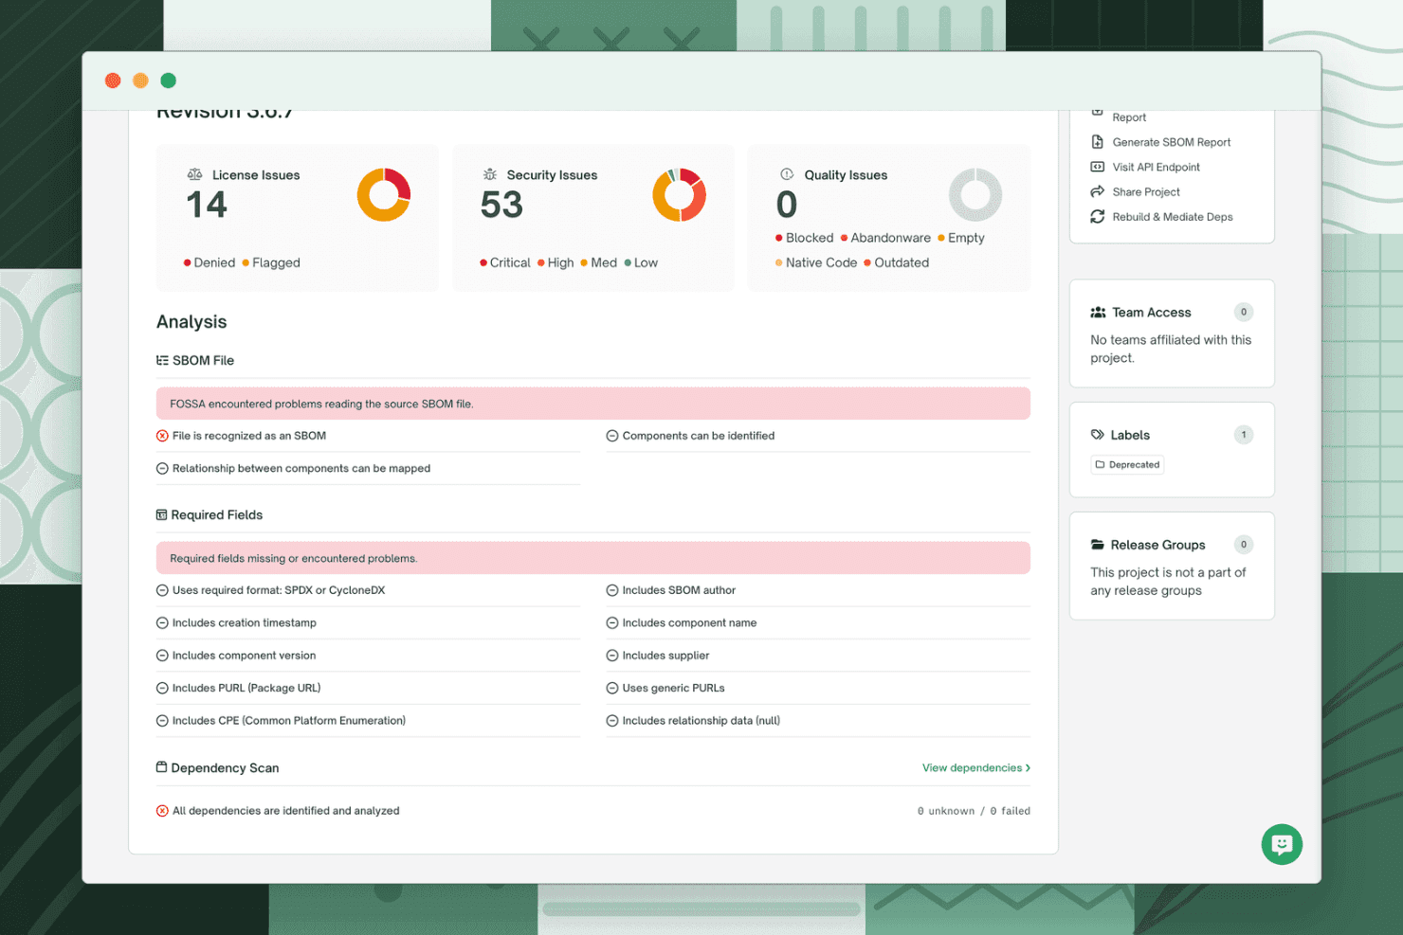Click the Abandonware legend item
This screenshot has height=935, width=1403.
[x=885, y=238]
